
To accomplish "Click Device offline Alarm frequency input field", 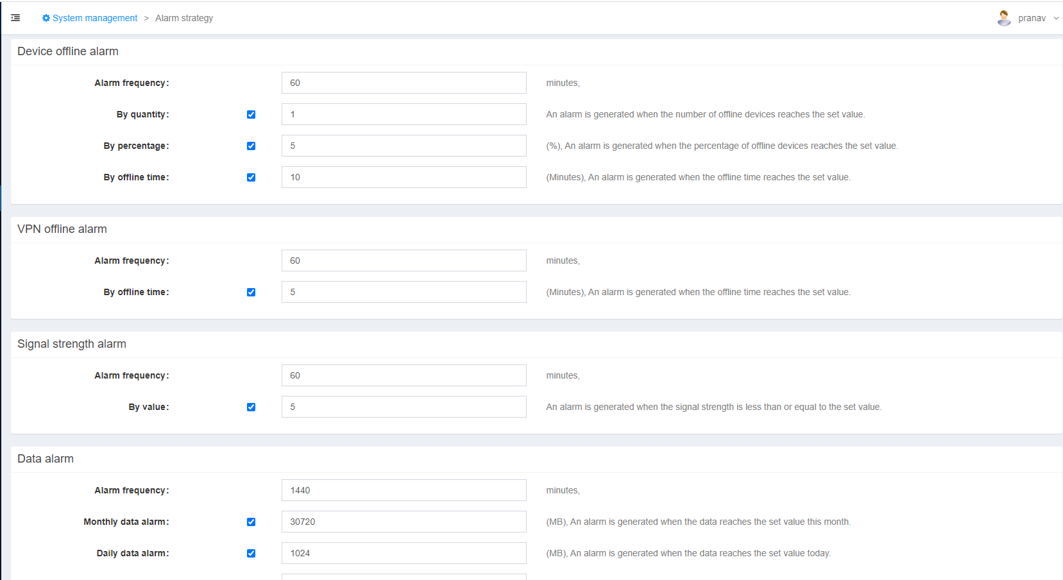I will (404, 83).
